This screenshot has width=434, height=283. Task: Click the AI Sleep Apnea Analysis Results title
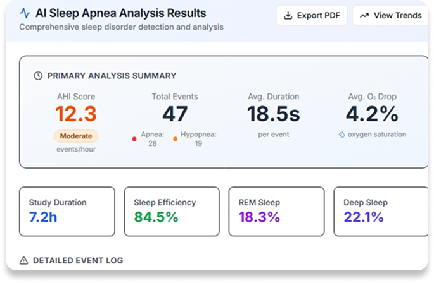point(120,13)
